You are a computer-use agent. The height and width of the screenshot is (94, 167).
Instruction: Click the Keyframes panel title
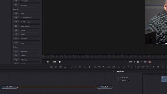(x=120, y=71)
